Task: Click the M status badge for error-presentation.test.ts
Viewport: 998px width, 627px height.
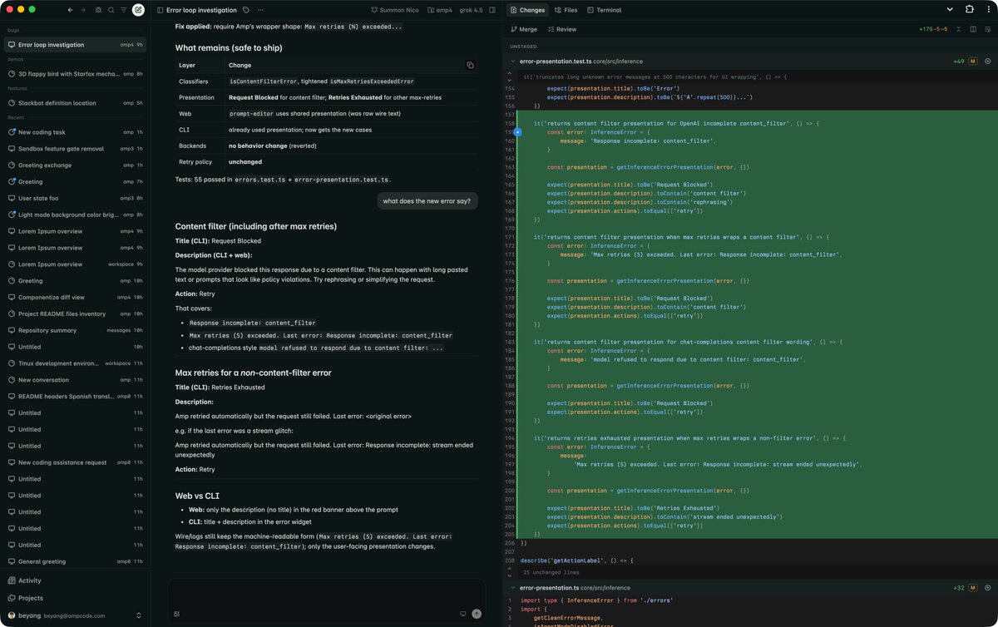Action: point(972,61)
